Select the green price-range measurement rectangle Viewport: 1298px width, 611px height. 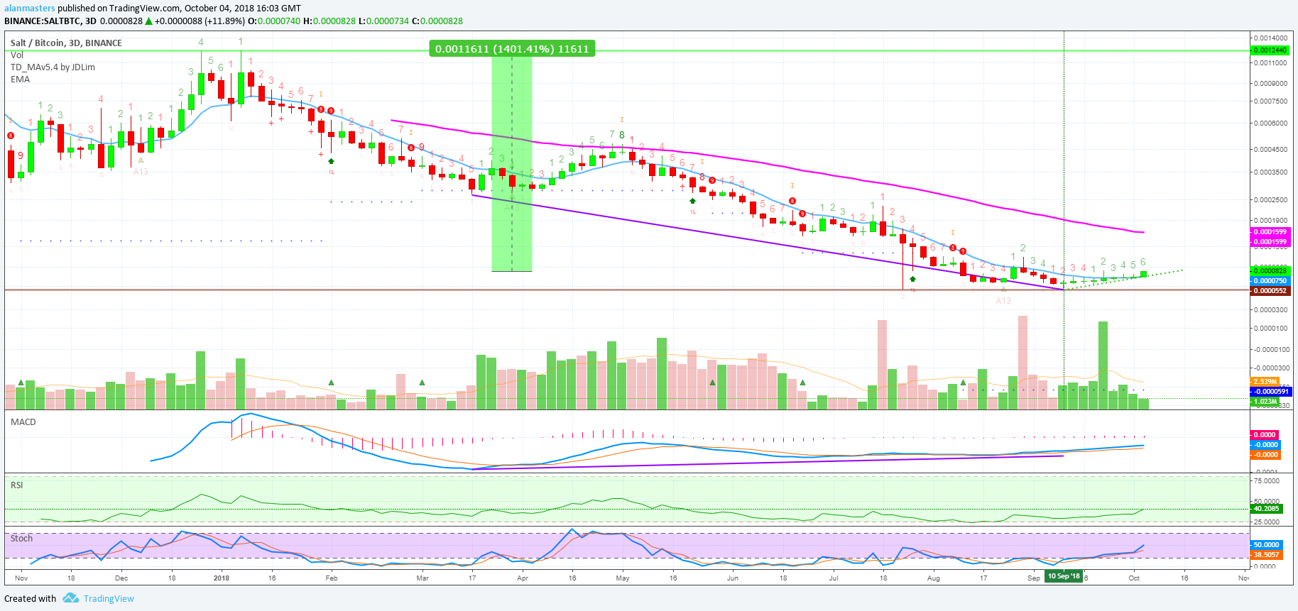pos(512,164)
